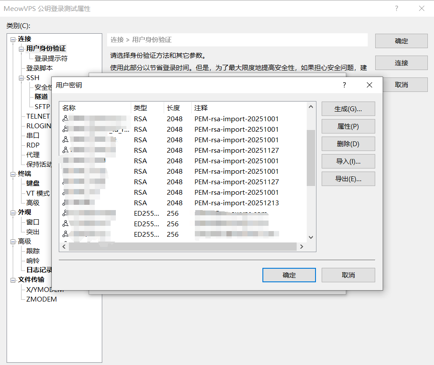Open the X/YMODEM settings page

click(x=45, y=290)
